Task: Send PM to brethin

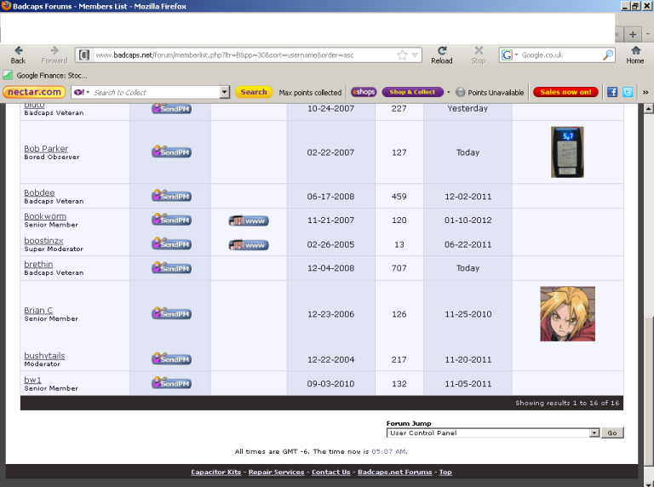Action: point(171,267)
